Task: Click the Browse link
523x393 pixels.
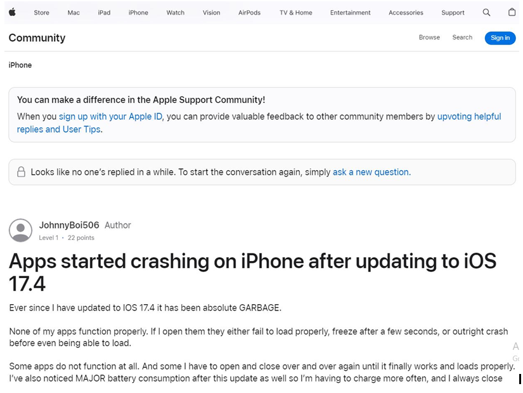Action: [429, 37]
